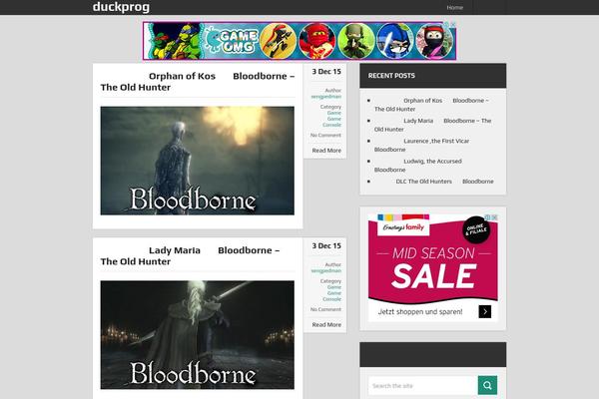Open recent post Laurence, the First Vicar
This screenshot has width=599, height=399.
click(x=421, y=145)
